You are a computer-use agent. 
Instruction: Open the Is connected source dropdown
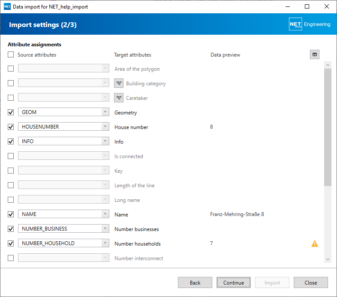[x=63, y=156]
